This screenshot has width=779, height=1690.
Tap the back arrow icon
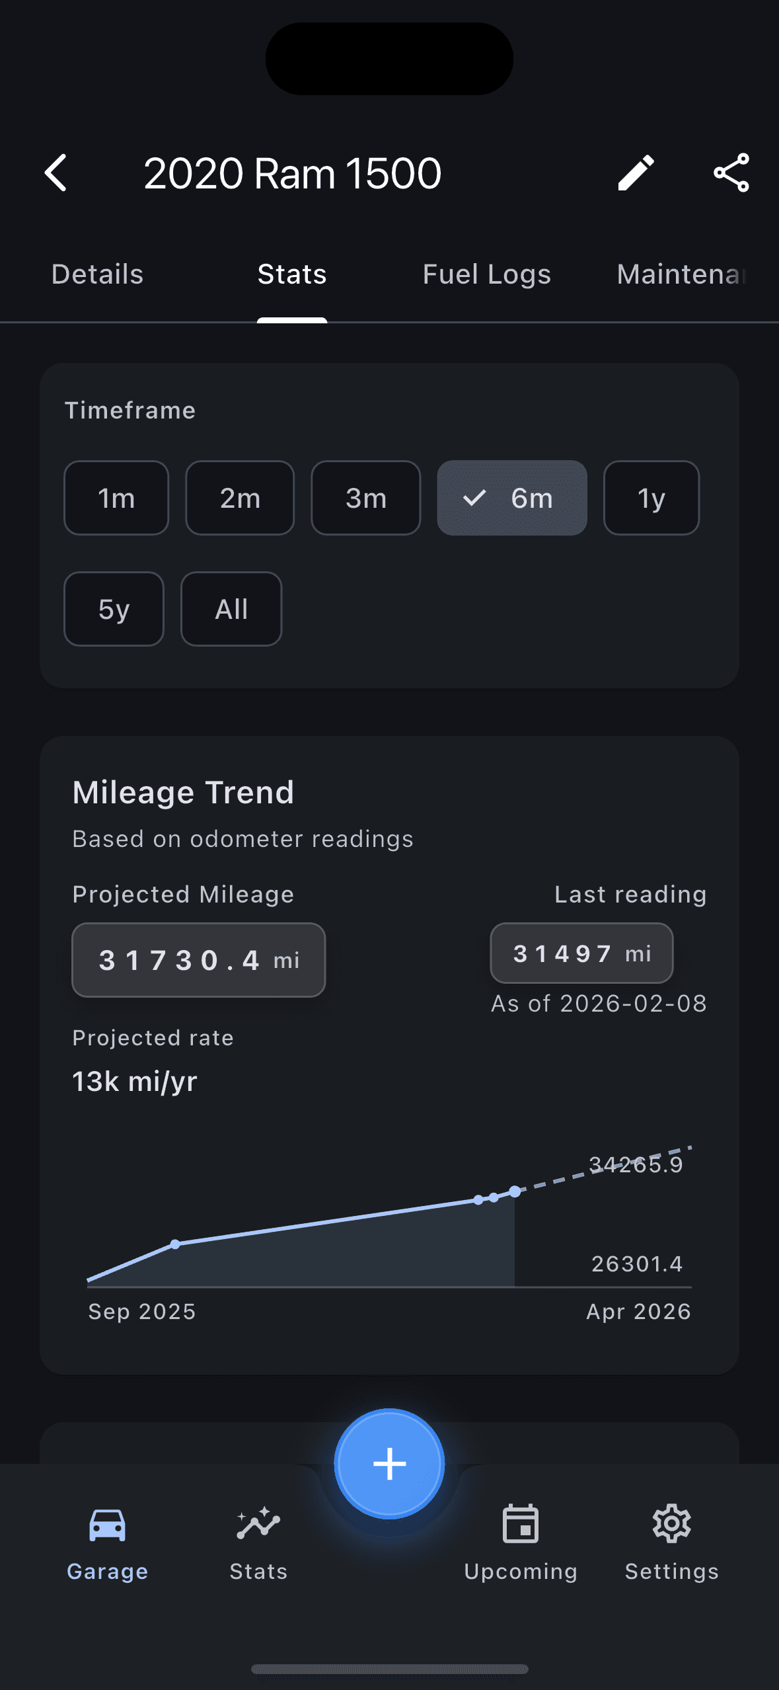56,173
